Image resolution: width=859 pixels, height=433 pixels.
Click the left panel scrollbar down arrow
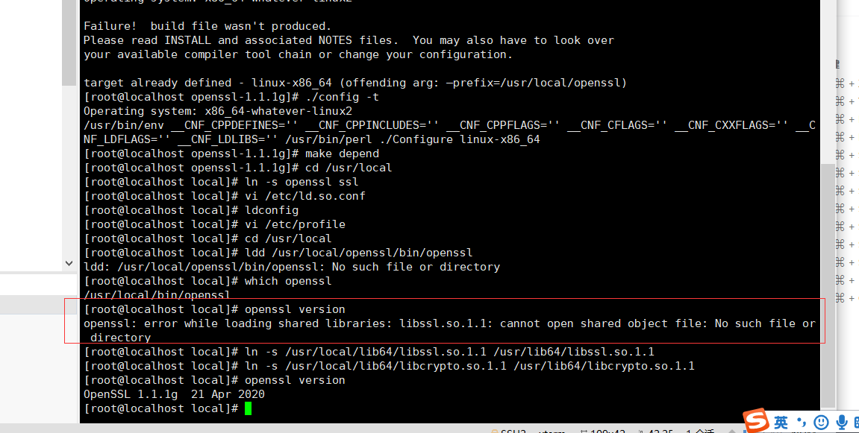click(69, 263)
